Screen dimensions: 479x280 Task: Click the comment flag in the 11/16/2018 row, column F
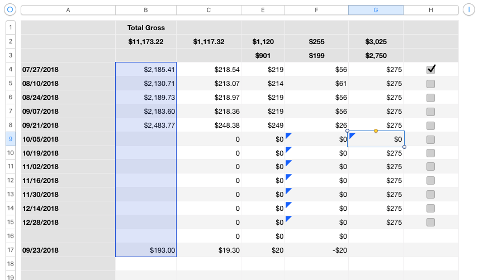288,177
